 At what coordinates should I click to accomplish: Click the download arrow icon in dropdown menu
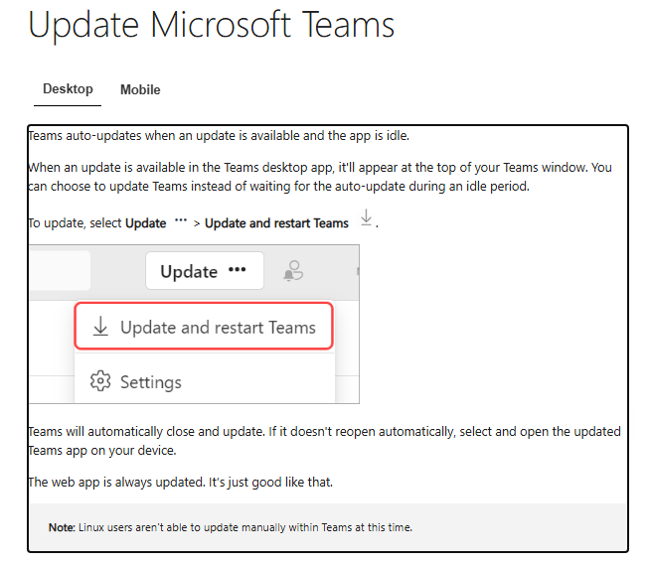100,326
